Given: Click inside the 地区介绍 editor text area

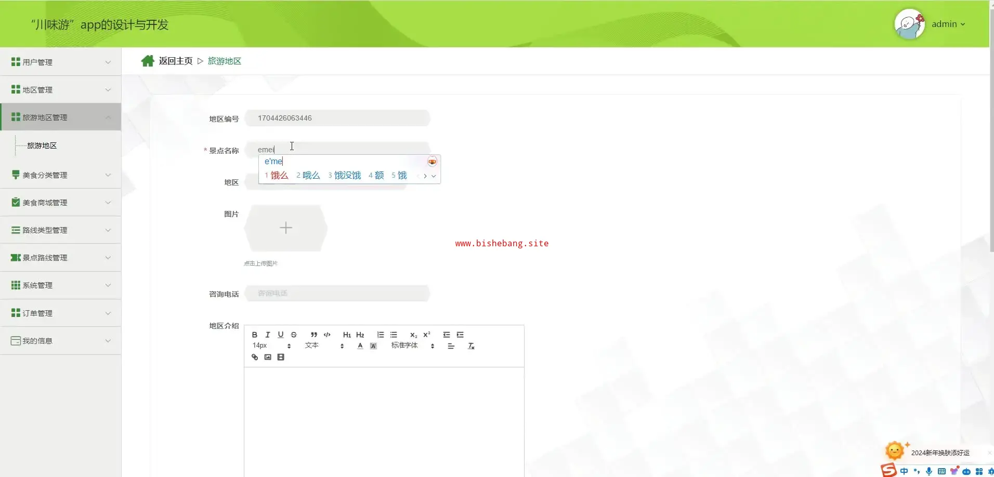Looking at the screenshot, I should click(x=384, y=421).
